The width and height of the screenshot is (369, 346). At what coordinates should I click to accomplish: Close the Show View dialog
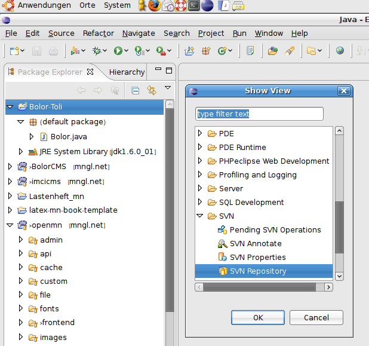[x=344, y=91]
